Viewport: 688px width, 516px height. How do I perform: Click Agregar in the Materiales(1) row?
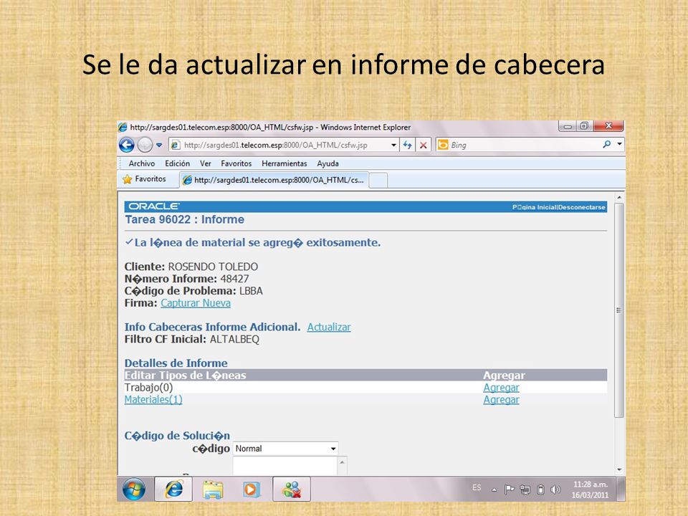(501, 400)
